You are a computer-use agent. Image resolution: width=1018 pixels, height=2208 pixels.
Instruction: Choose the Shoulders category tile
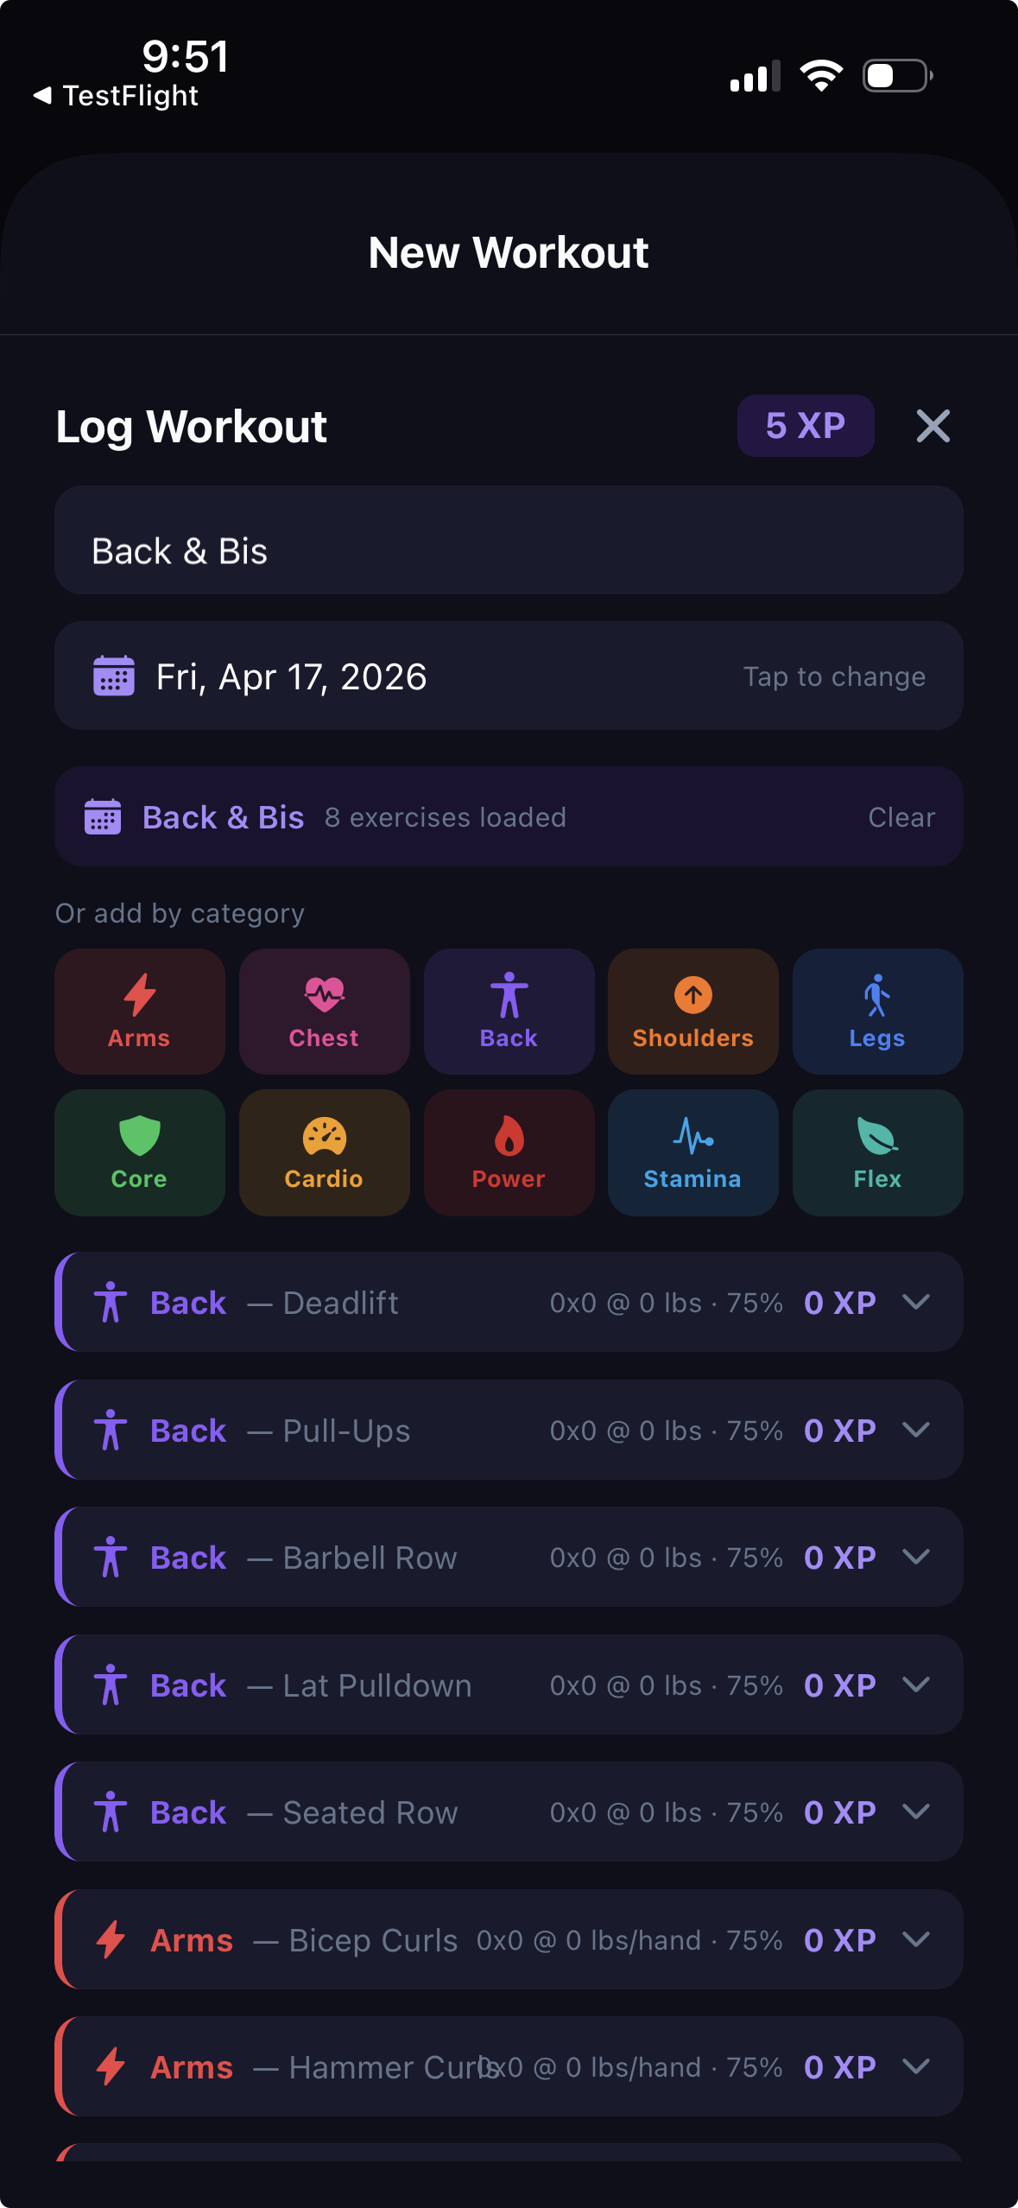pos(692,1011)
